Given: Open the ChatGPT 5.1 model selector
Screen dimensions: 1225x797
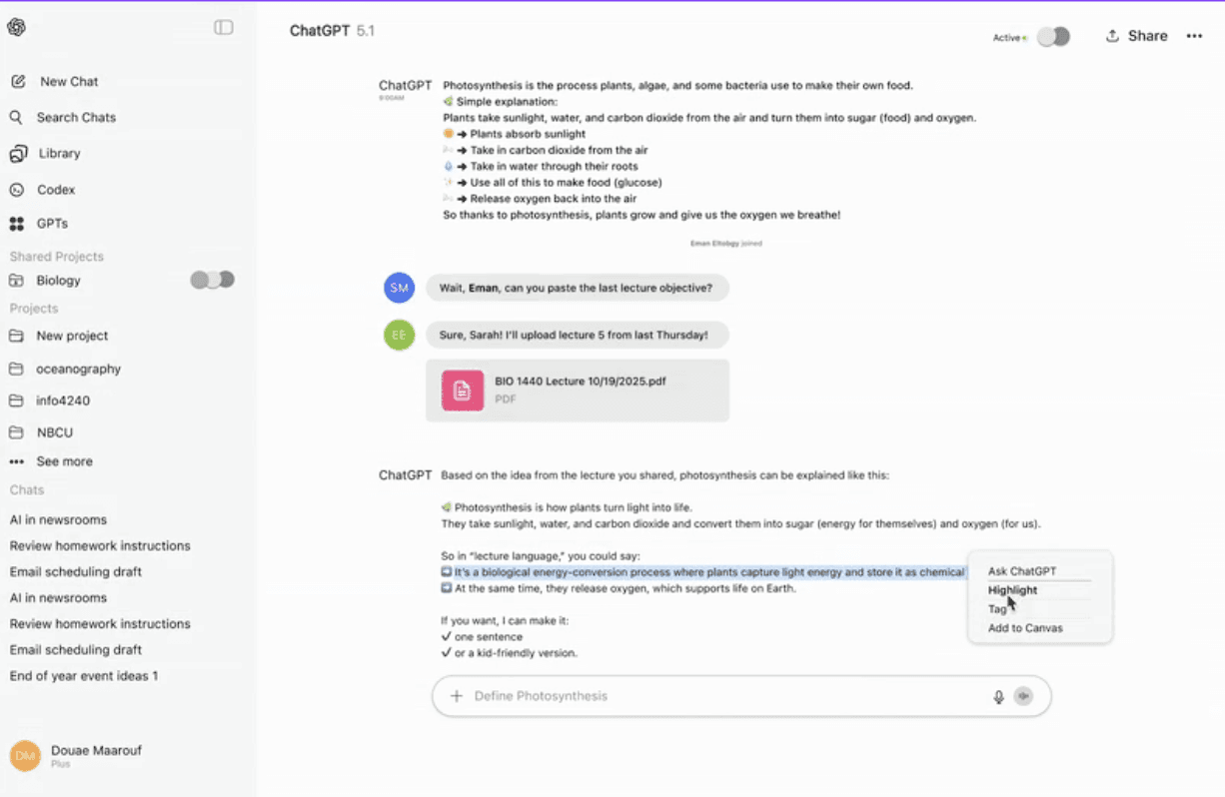Looking at the screenshot, I should click(x=332, y=31).
